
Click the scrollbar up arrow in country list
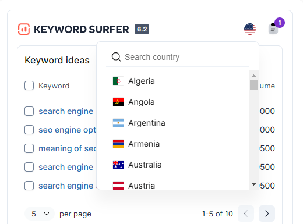click(x=253, y=76)
